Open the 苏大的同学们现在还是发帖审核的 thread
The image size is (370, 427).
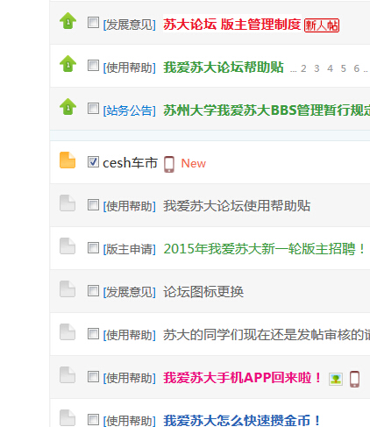coord(267,335)
